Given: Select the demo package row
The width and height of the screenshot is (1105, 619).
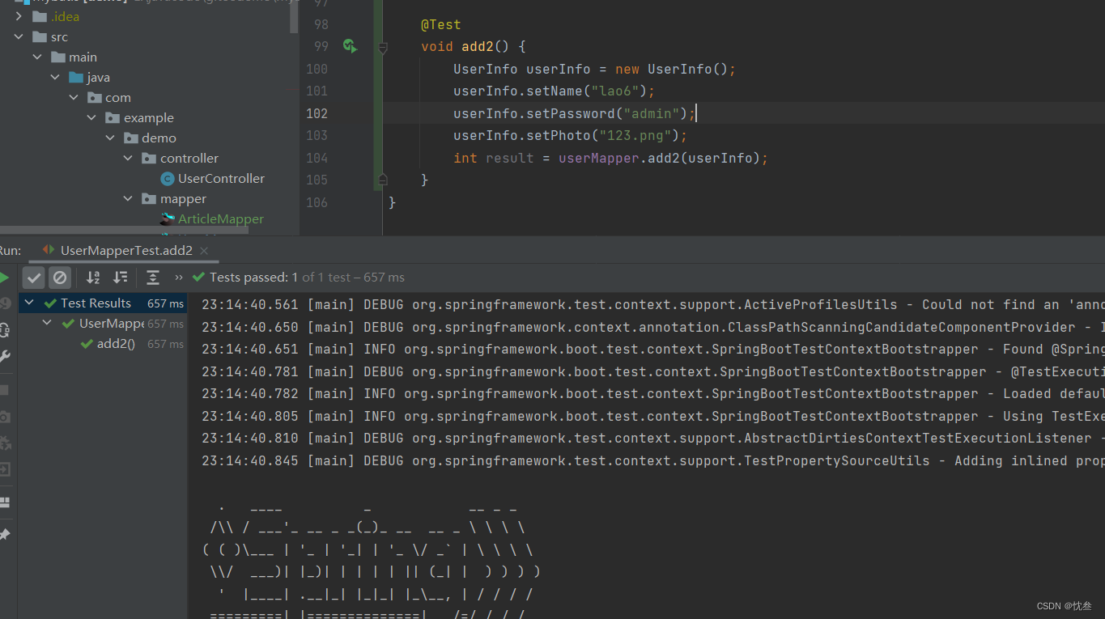Looking at the screenshot, I should click(150, 138).
